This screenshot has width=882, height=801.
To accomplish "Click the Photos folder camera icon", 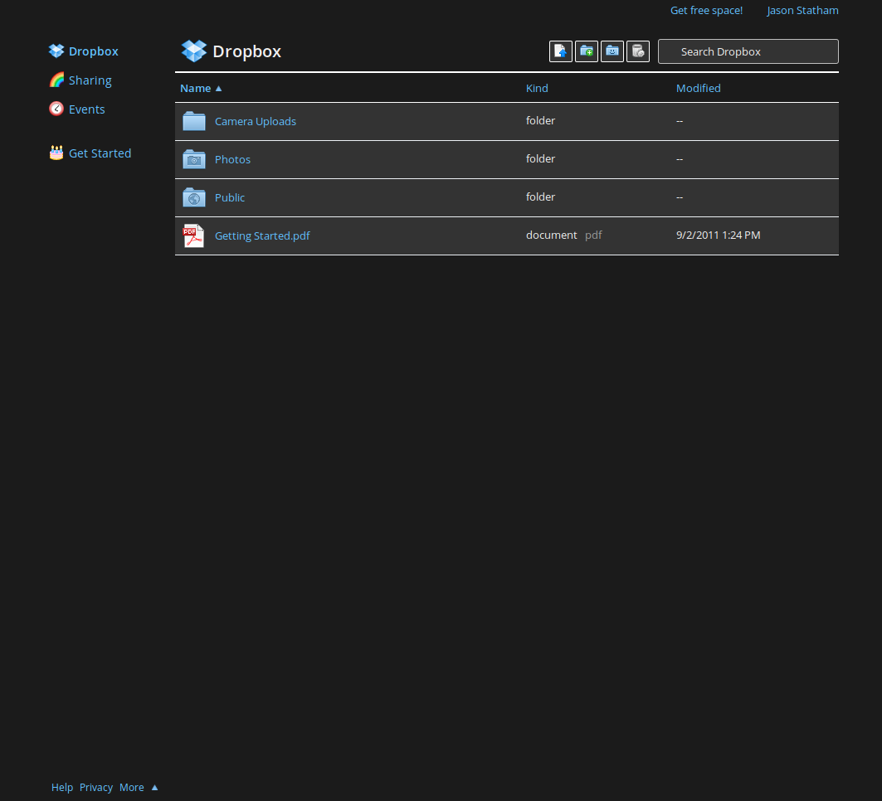I will [193, 159].
